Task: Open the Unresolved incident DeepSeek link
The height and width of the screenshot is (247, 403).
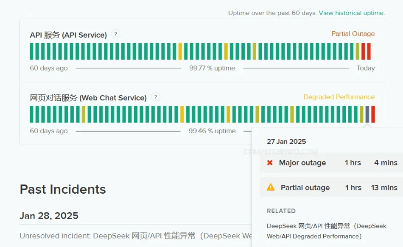Action: click(136, 236)
